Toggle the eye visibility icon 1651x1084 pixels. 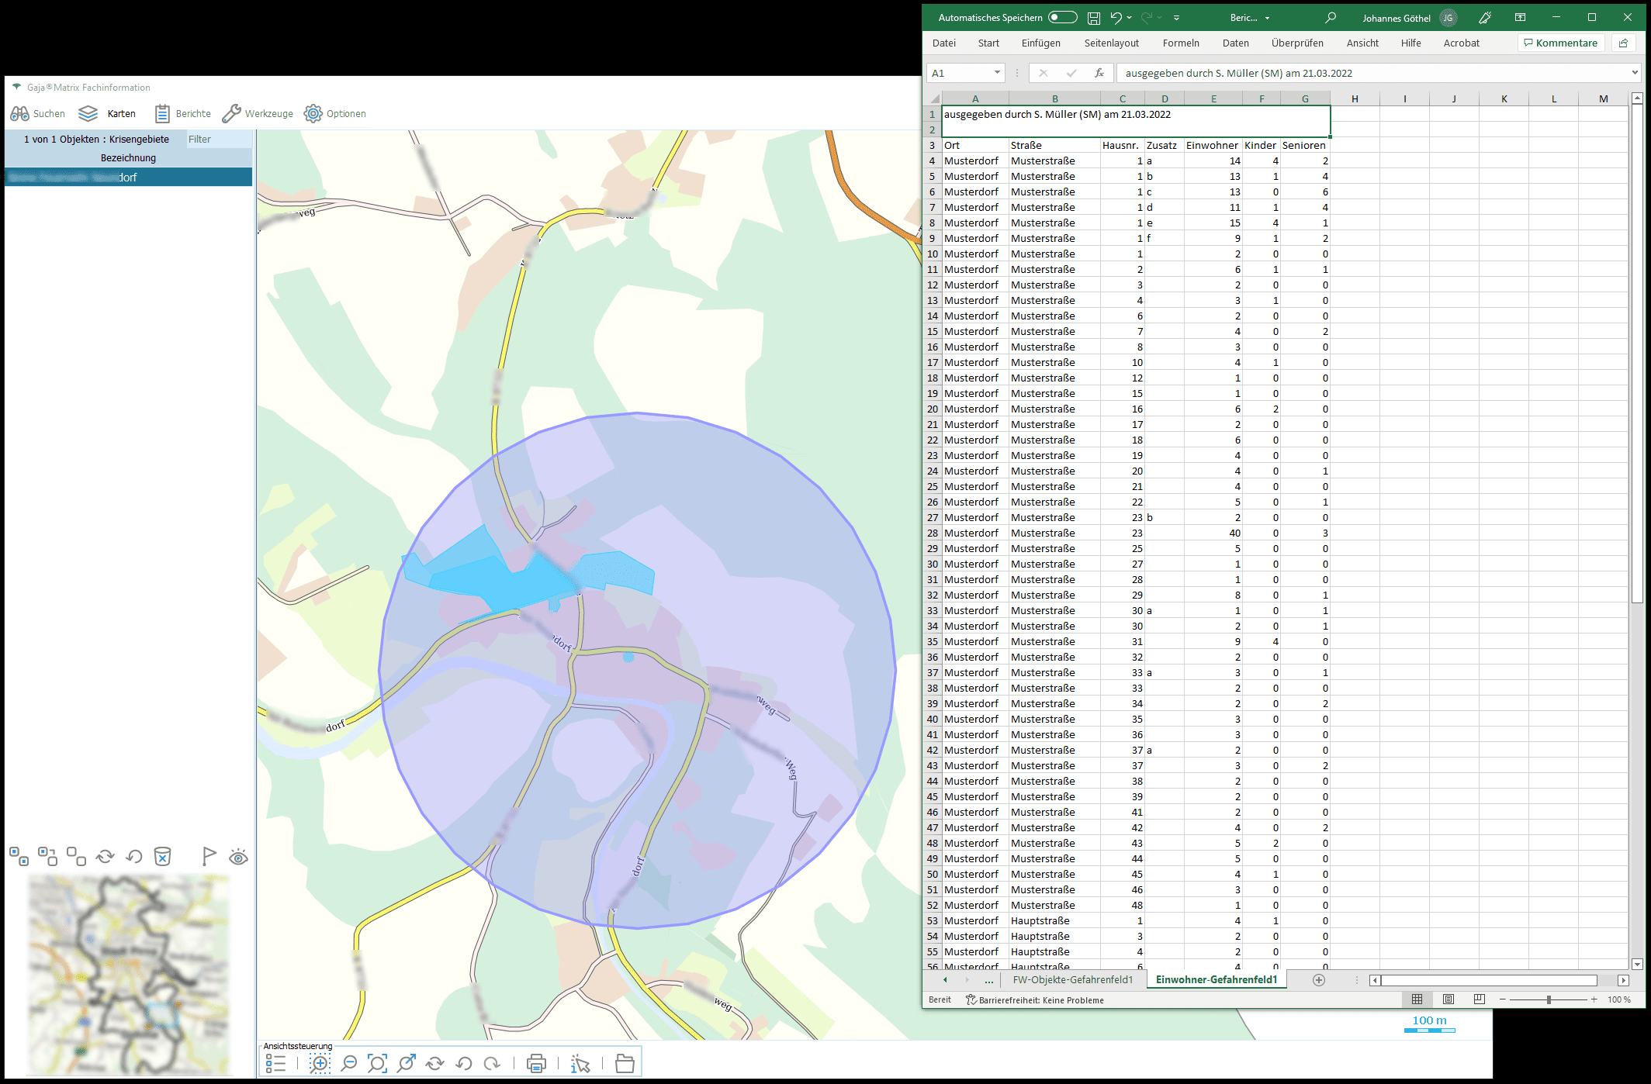pos(238,857)
